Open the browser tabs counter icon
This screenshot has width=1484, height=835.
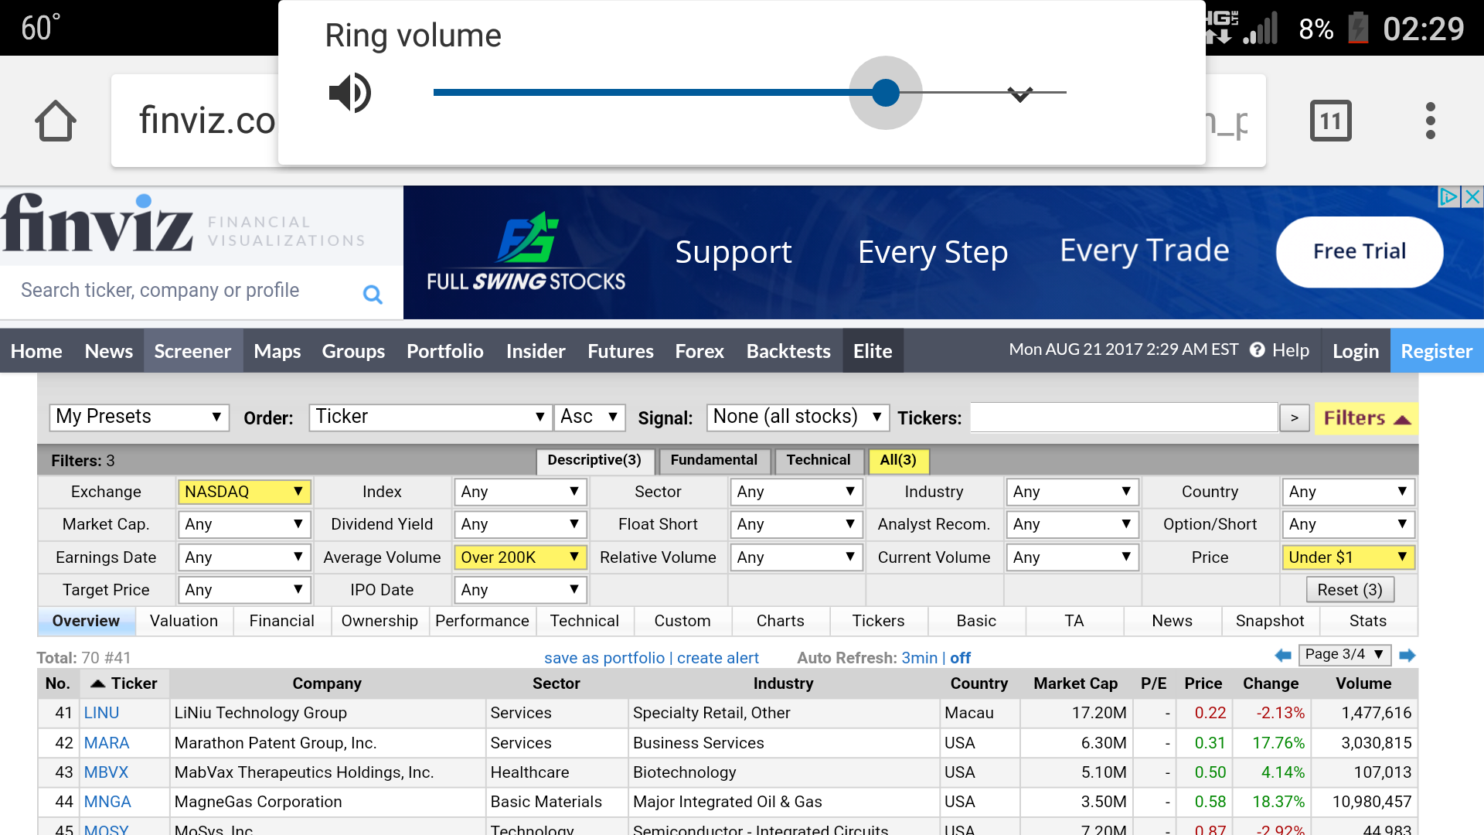(1330, 121)
